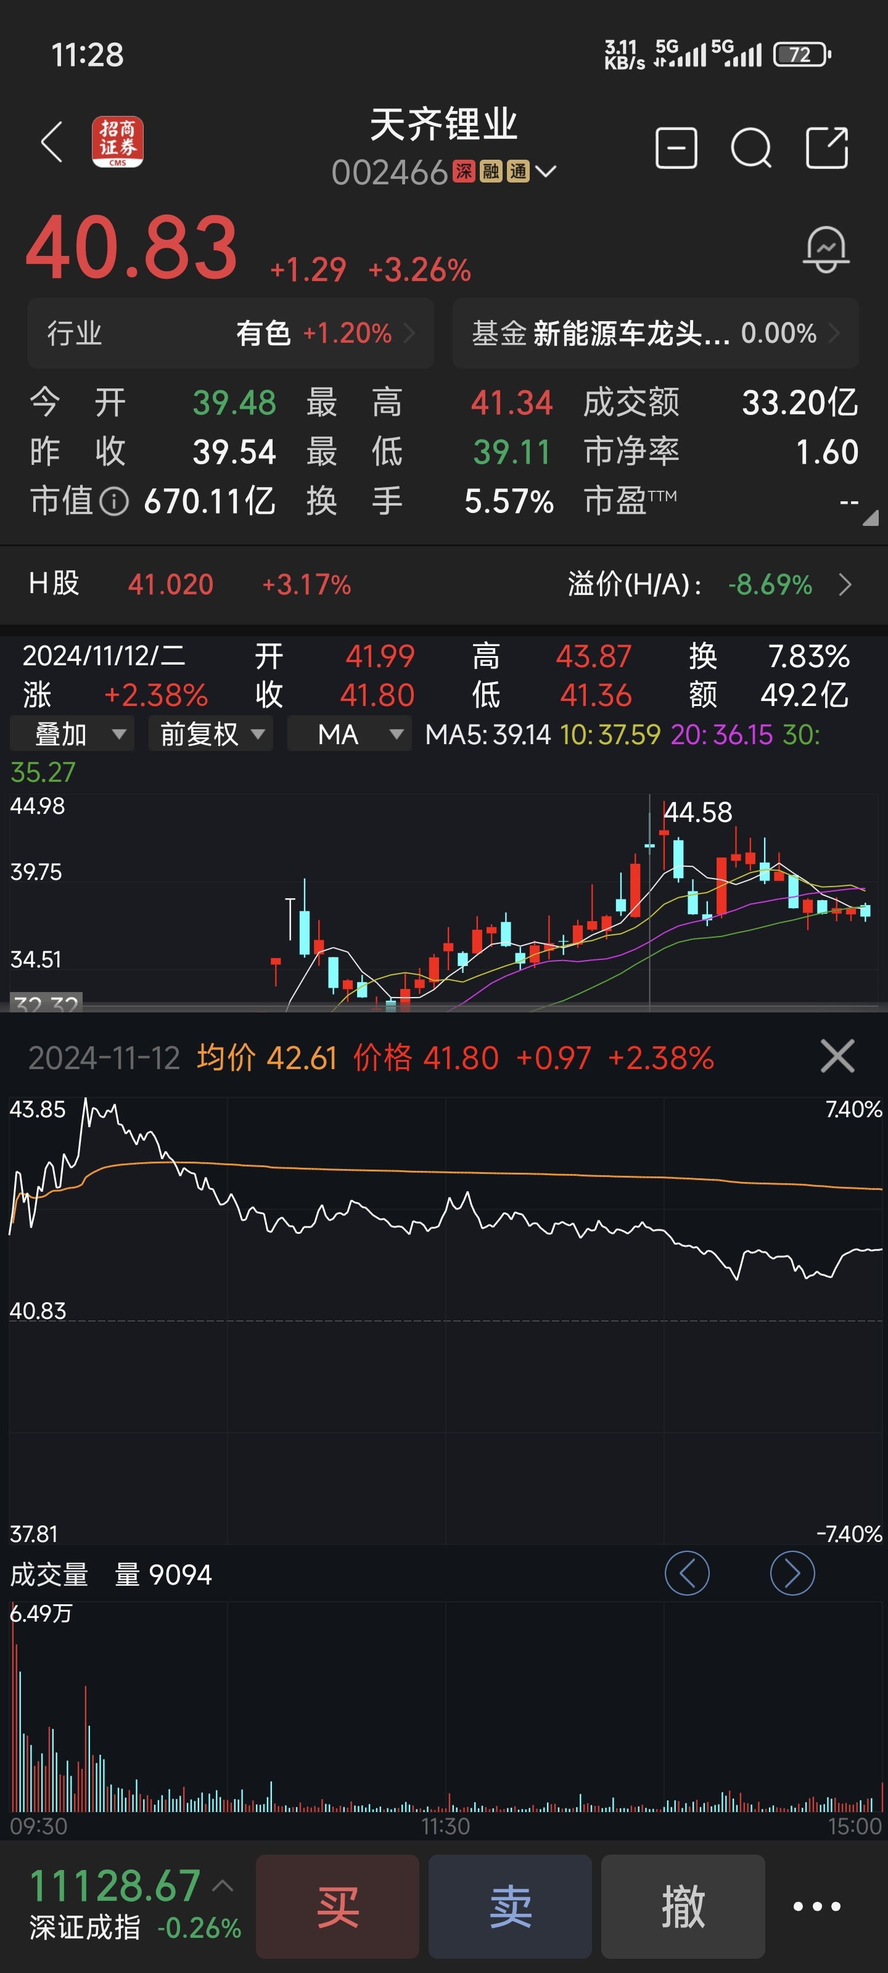Tap the 深证成指 11128.67 value
Viewport: 888px width, 1973px height.
point(115,1885)
